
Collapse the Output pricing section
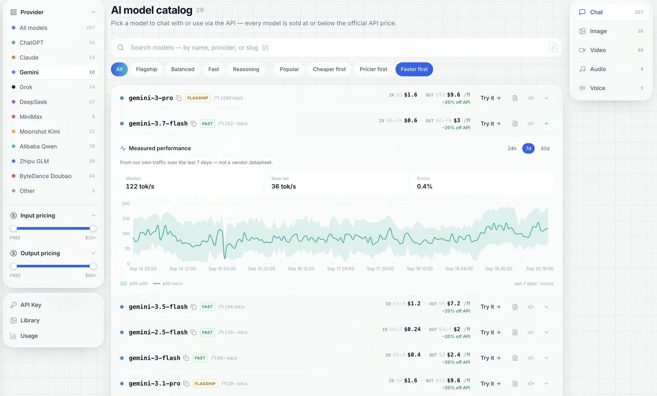click(x=93, y=253)
